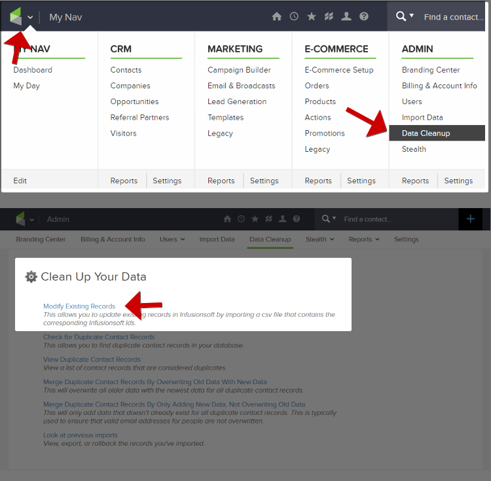Click the top search magnifier icon
Screen dimensions: 491x481
pyautogui.click(x=401, y=16)
